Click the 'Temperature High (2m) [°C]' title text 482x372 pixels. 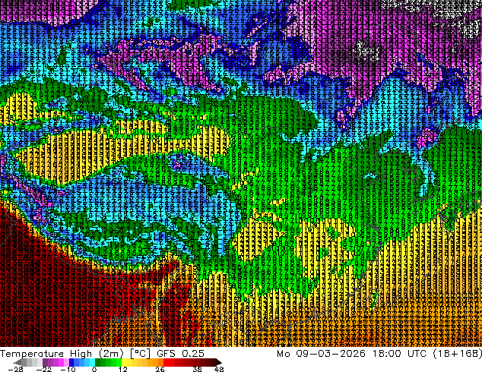coord(75,354)
